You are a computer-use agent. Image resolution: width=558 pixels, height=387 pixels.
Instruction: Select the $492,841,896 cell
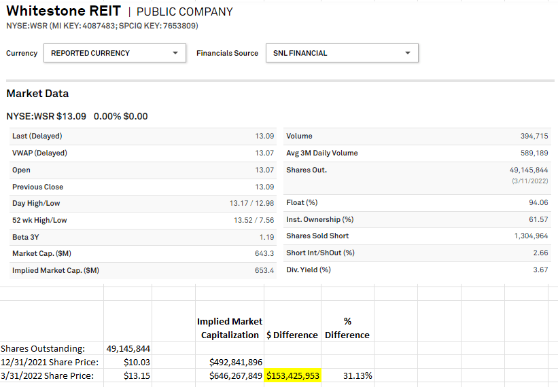point(230,362)
